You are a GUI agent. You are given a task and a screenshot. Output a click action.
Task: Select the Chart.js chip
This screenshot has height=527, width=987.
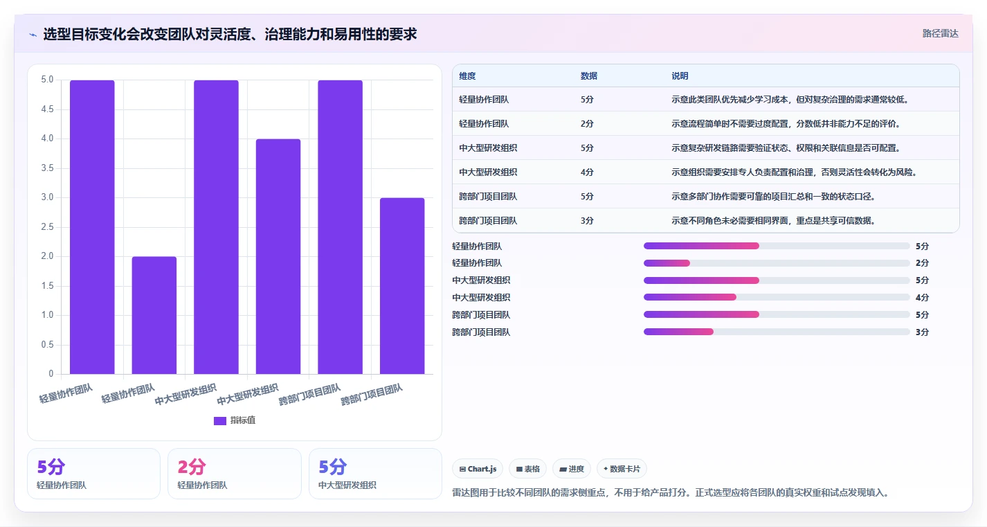pos(478,469)
